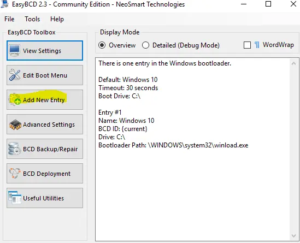The width and height of the screenshot is (300, 243).
Task: Click the blue pilcrow WordWrap icon
Action: pyautogui.click(x=257, y=45)
